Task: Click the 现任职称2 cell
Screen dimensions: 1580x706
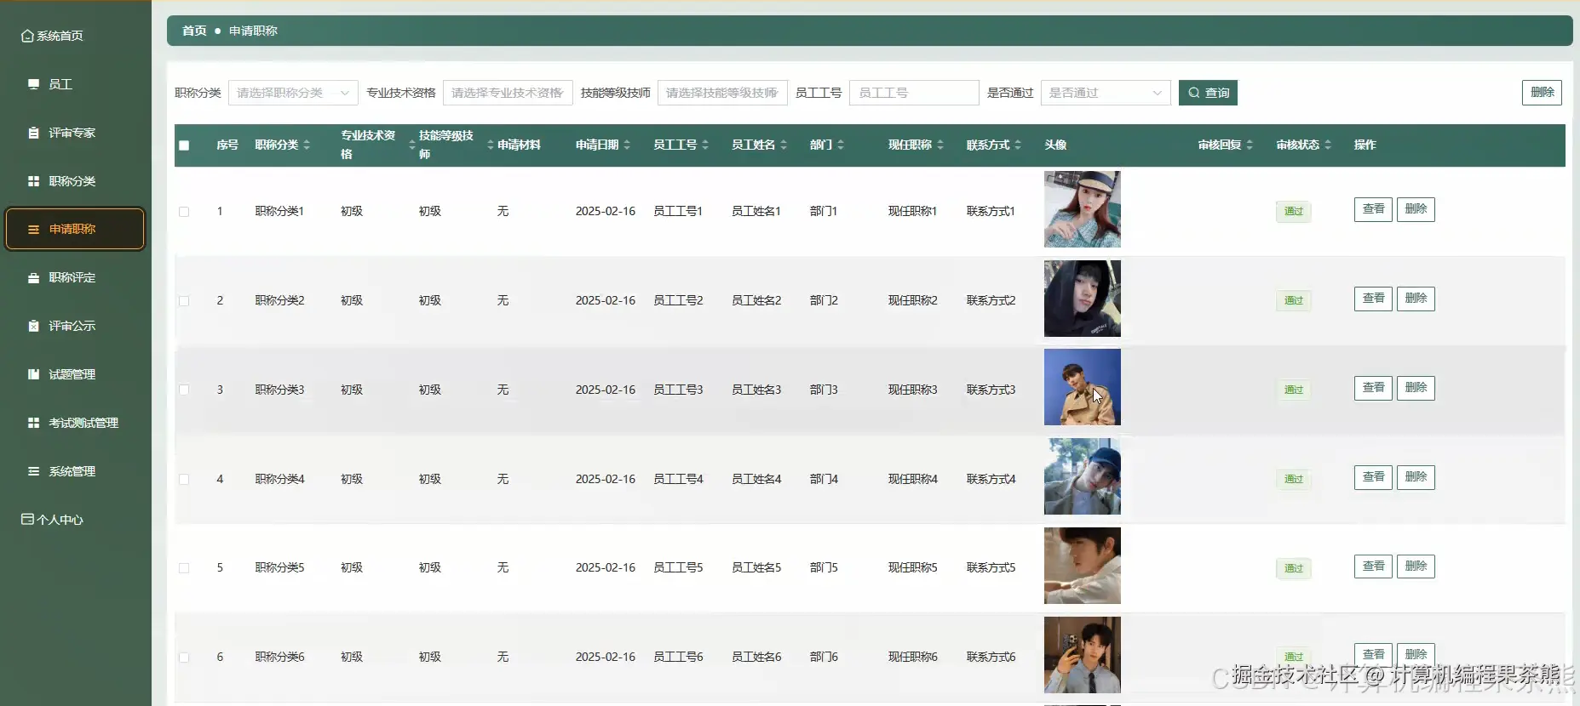Action: 912,300
